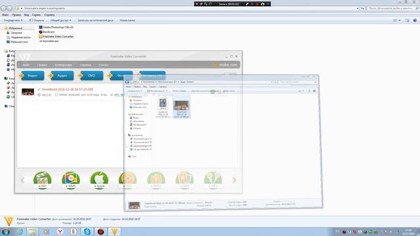The width and height of the screenshot is (420, 236).
Task: Select Freemake Video Converter shortcut in Explorer list
Action: click(56, 37)
